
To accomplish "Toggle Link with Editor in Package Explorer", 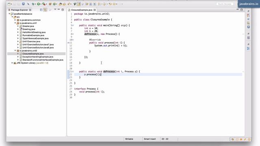I will pos(45,10).
